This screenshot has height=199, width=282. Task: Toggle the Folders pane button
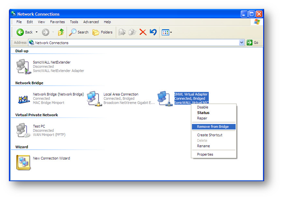click(103, 32)
